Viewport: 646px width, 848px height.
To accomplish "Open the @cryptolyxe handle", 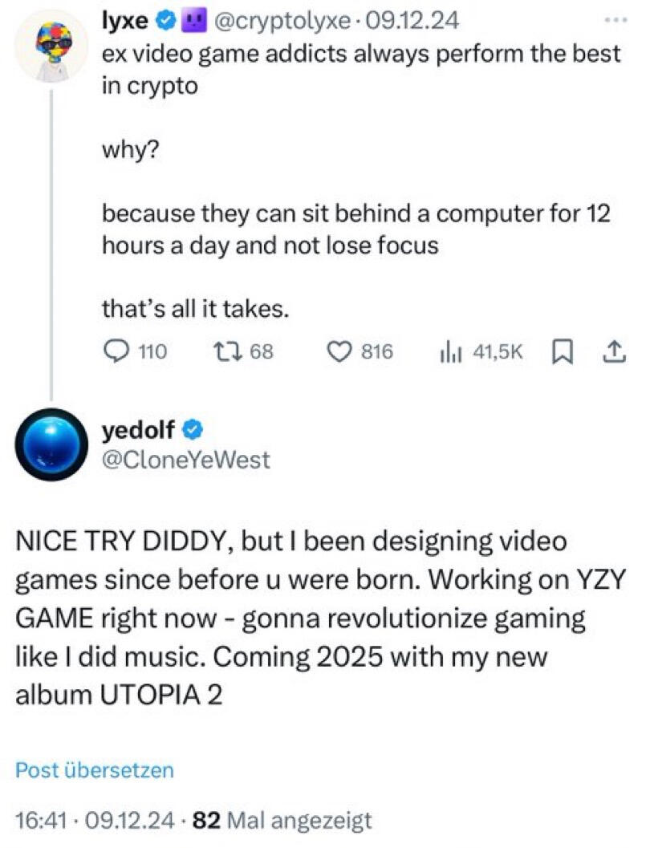I will (x=283, y=21).
